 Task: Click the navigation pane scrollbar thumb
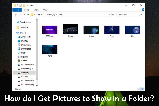pyautogui.click(x=37, y=50)
